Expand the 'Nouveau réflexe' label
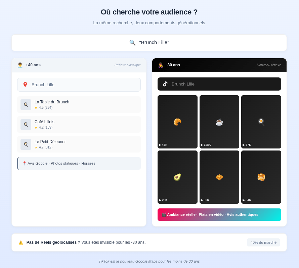The image size is (299, 268). tap(269, 65)
